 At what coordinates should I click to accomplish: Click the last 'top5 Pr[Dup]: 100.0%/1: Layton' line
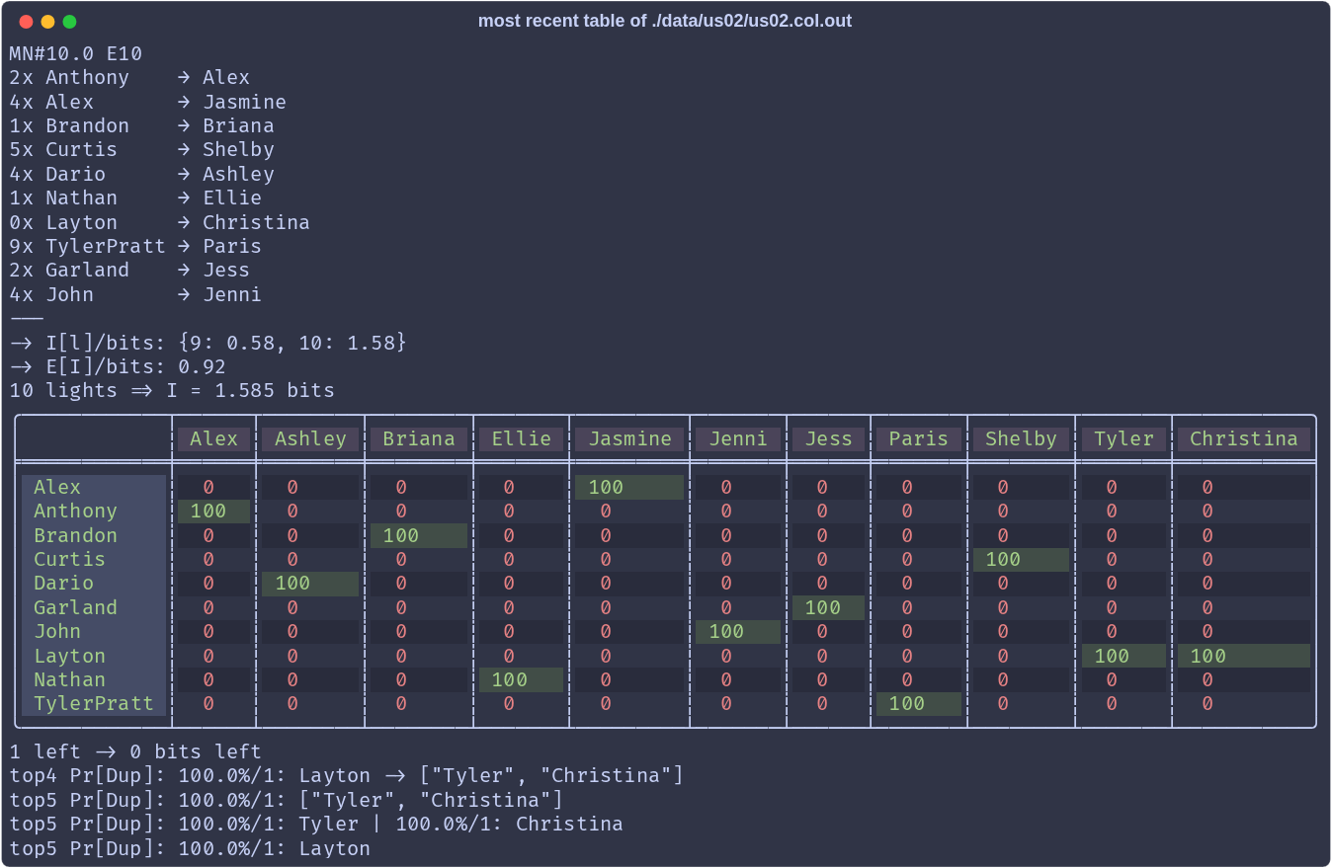tap(190, 848)
